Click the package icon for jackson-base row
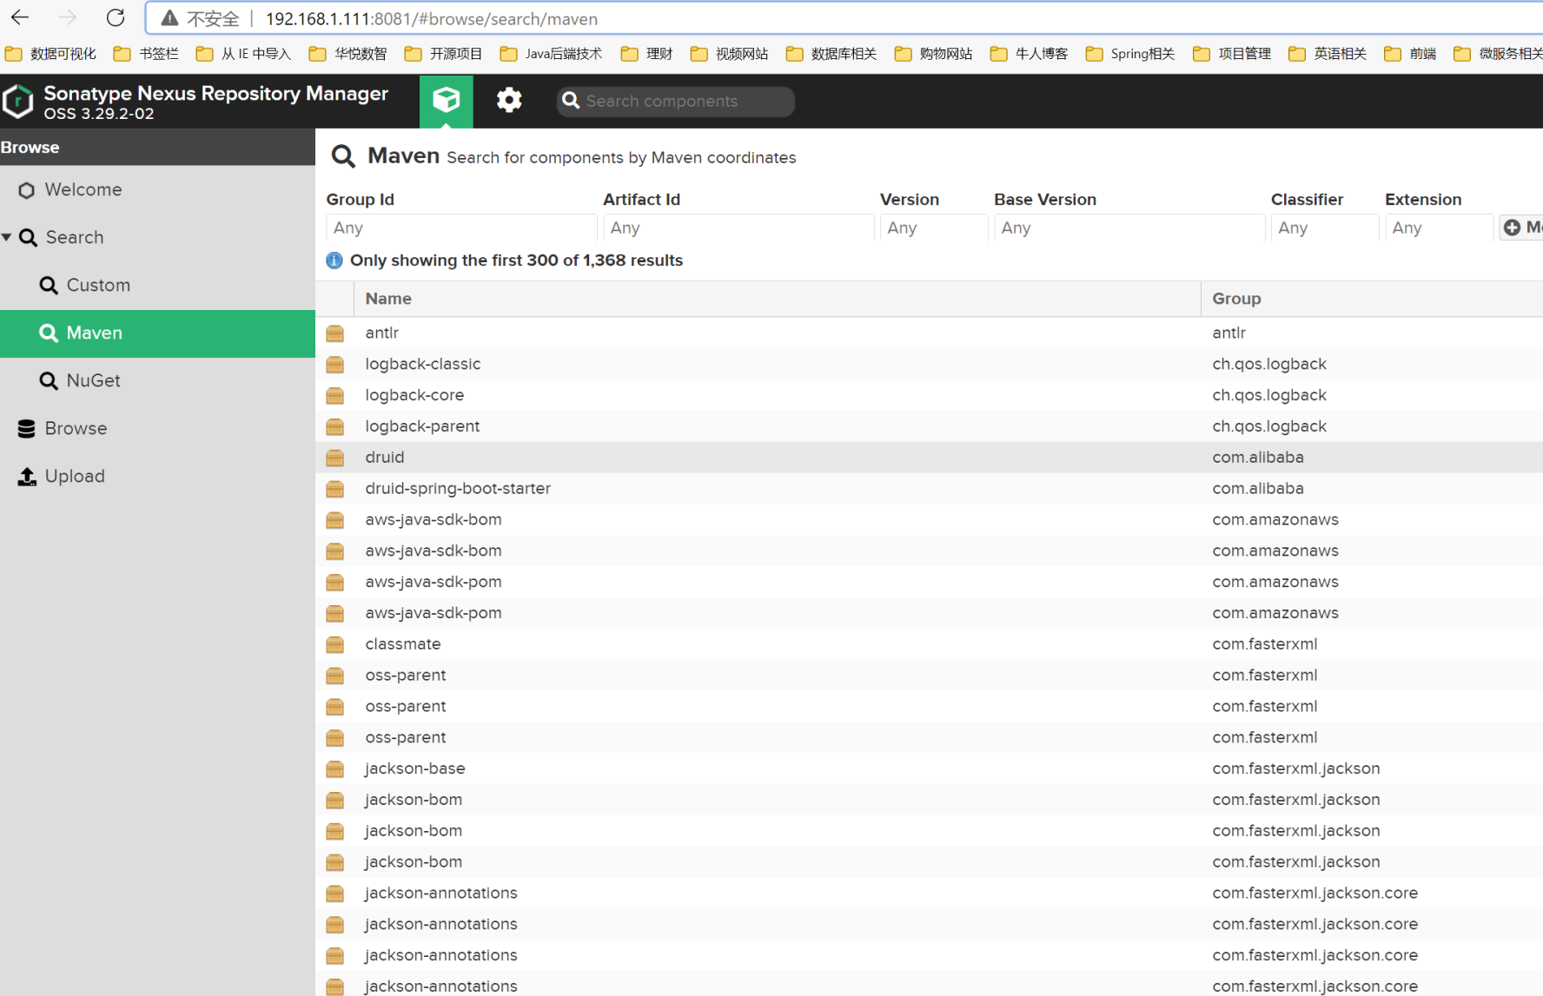The width and height of the screenshot is (1543, 996). click(x=335, y=769)
